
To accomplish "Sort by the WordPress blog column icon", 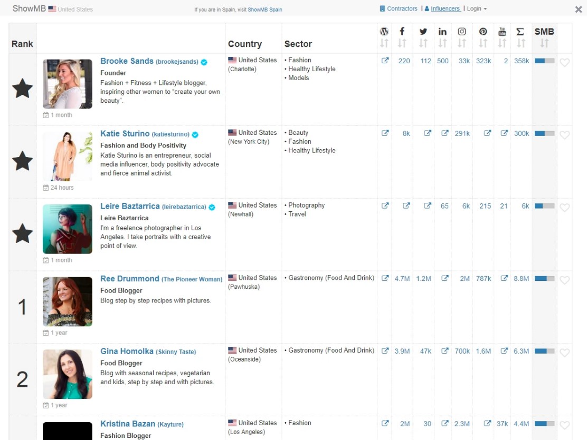I will click(384, 43).
